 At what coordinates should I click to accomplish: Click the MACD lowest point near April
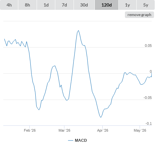click(101, 117)
